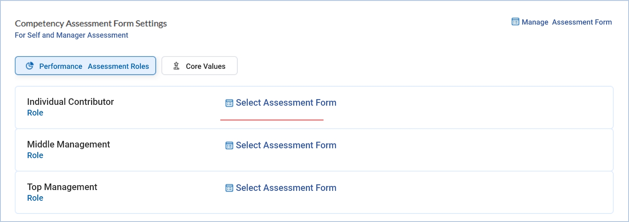
Task: Click the Individual Contributor role name
Action: click(70, 102)
